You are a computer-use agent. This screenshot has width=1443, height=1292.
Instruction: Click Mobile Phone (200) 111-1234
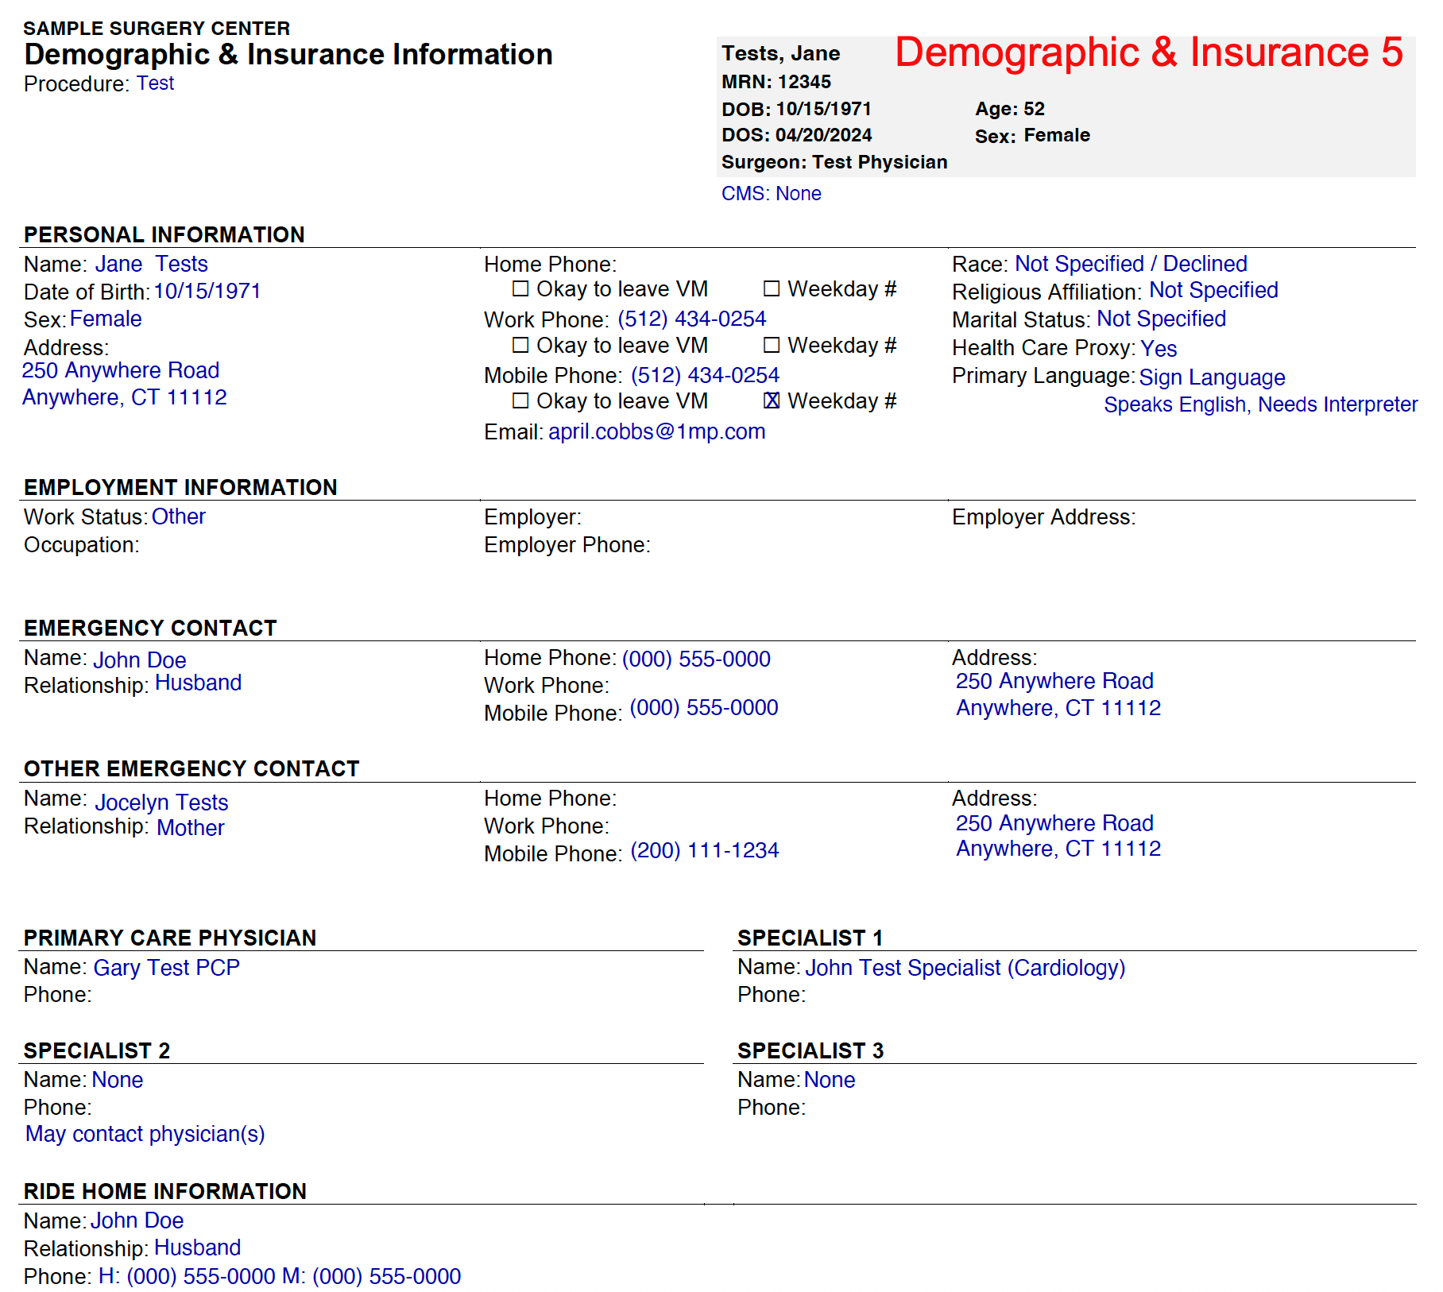point(705,850)
